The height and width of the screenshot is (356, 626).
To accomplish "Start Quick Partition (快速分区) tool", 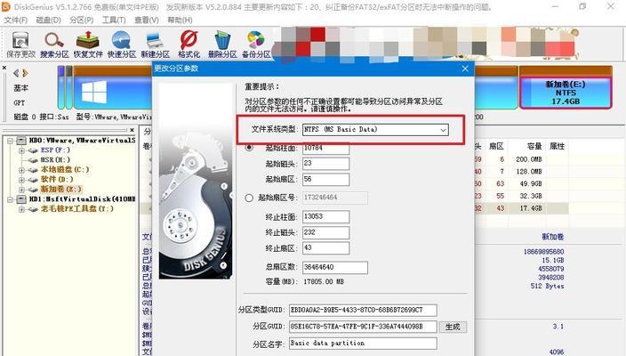I will click(121, 44).
